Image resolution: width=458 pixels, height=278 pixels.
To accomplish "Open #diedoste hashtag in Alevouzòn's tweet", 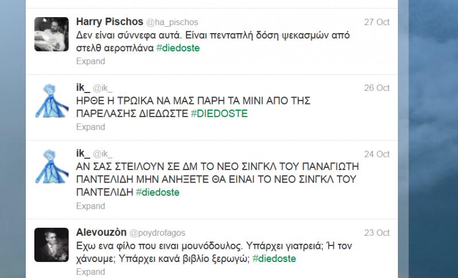I will click(x=274, y=259).
